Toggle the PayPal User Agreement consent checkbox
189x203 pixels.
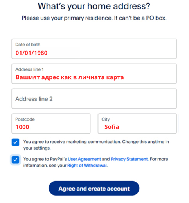click(15, 160)
